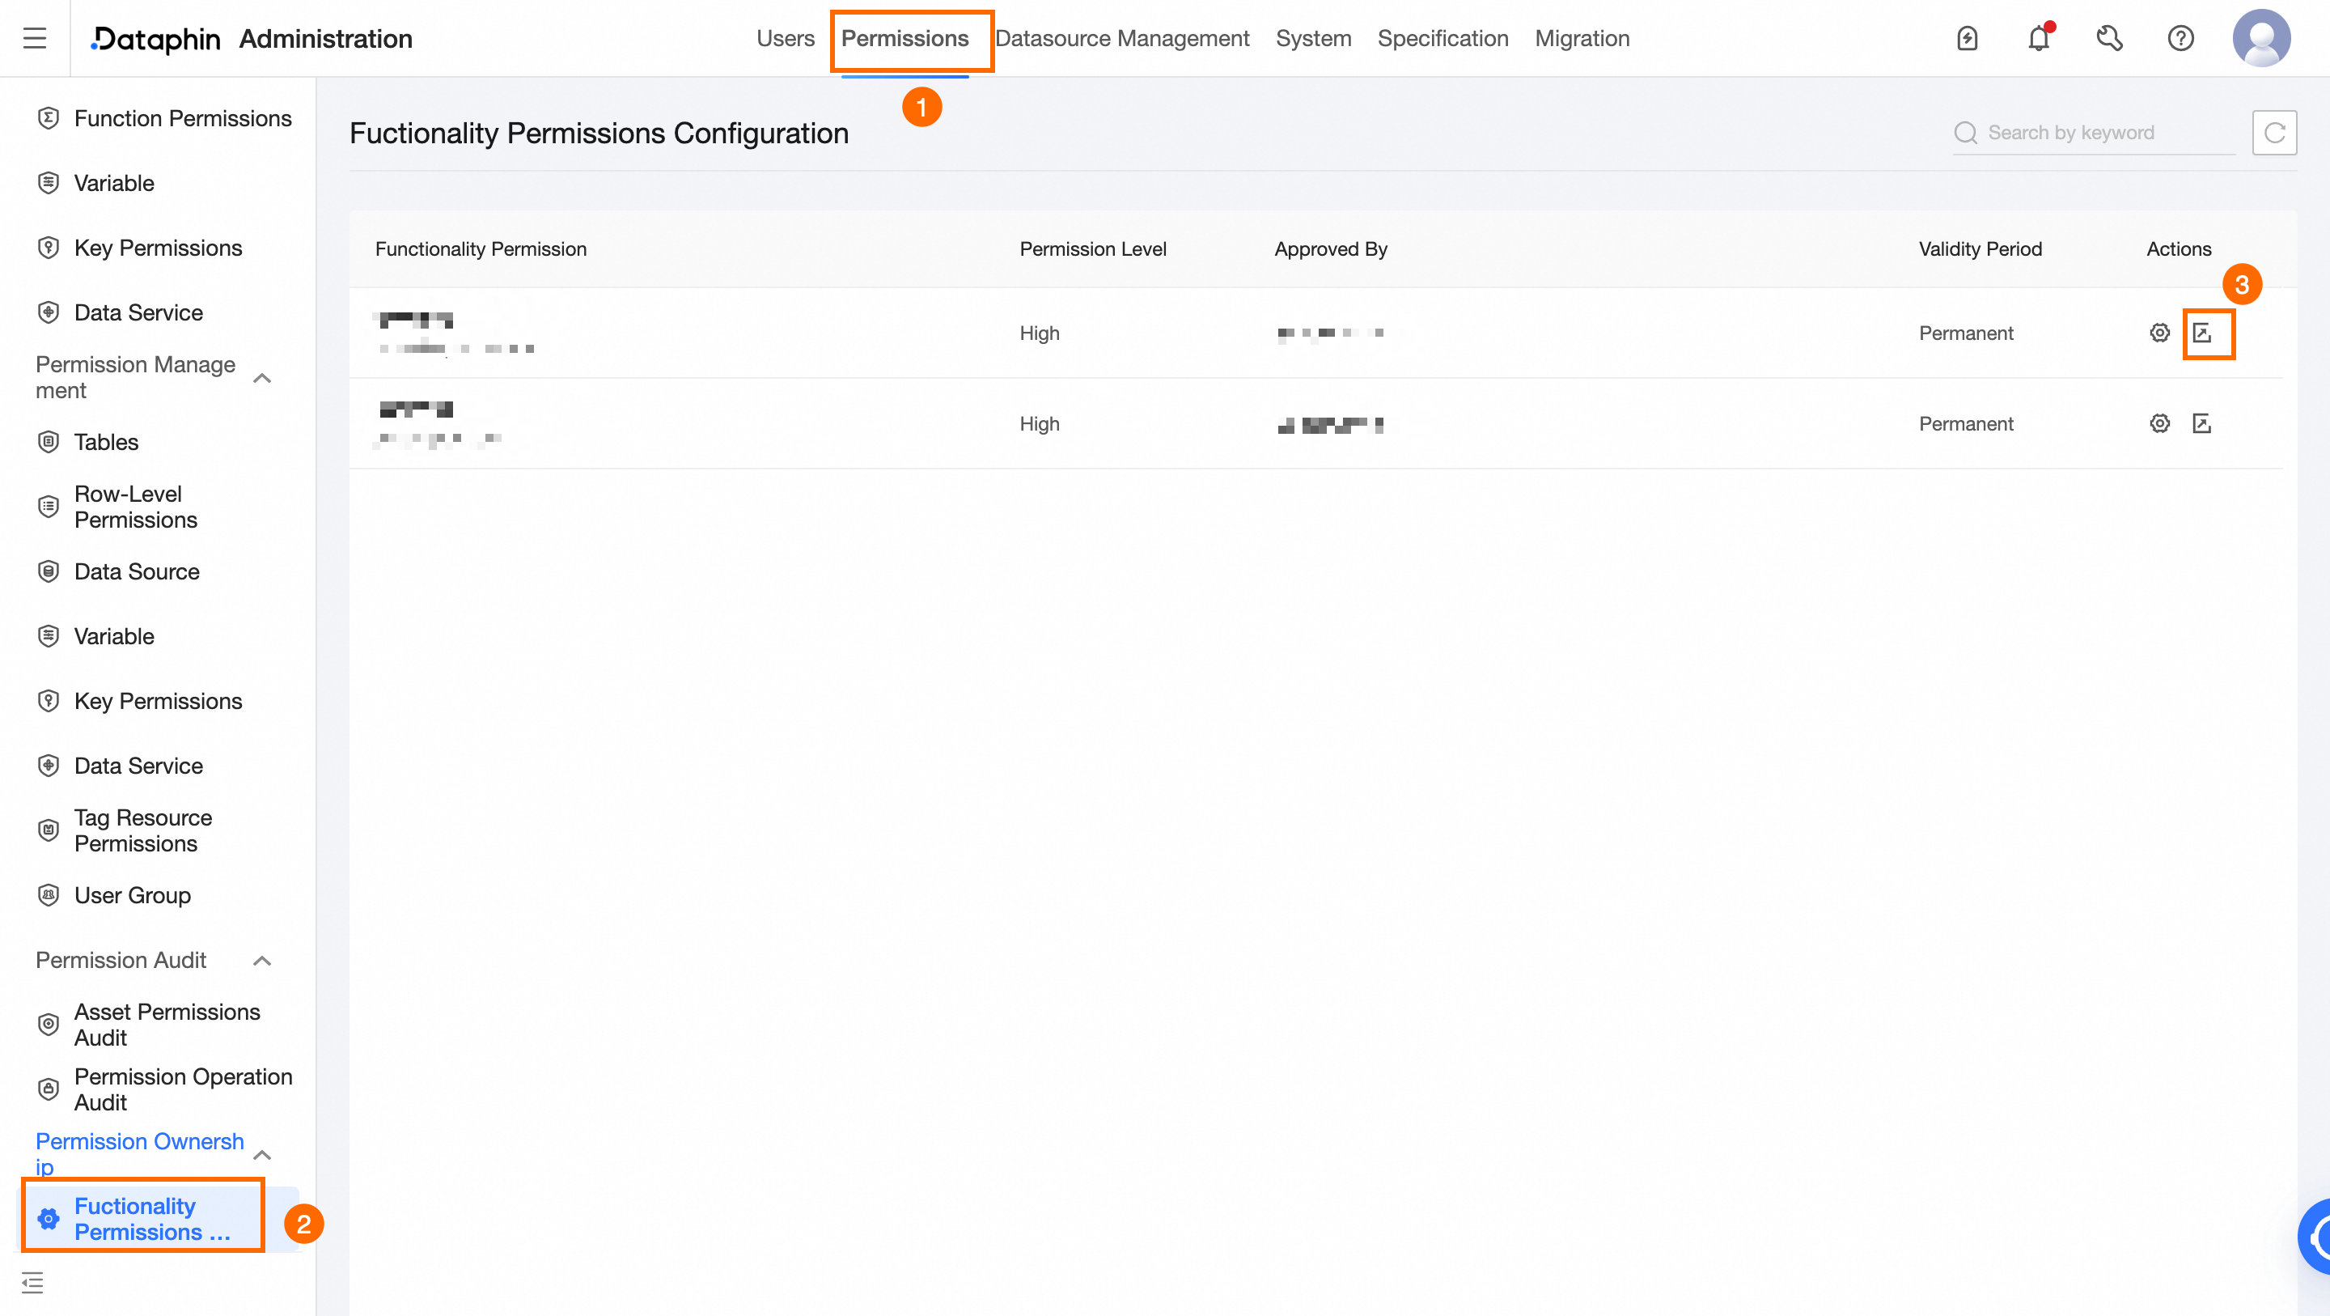
Task: Go to Asset Permissions Audit
Action: coord(167,1025)
